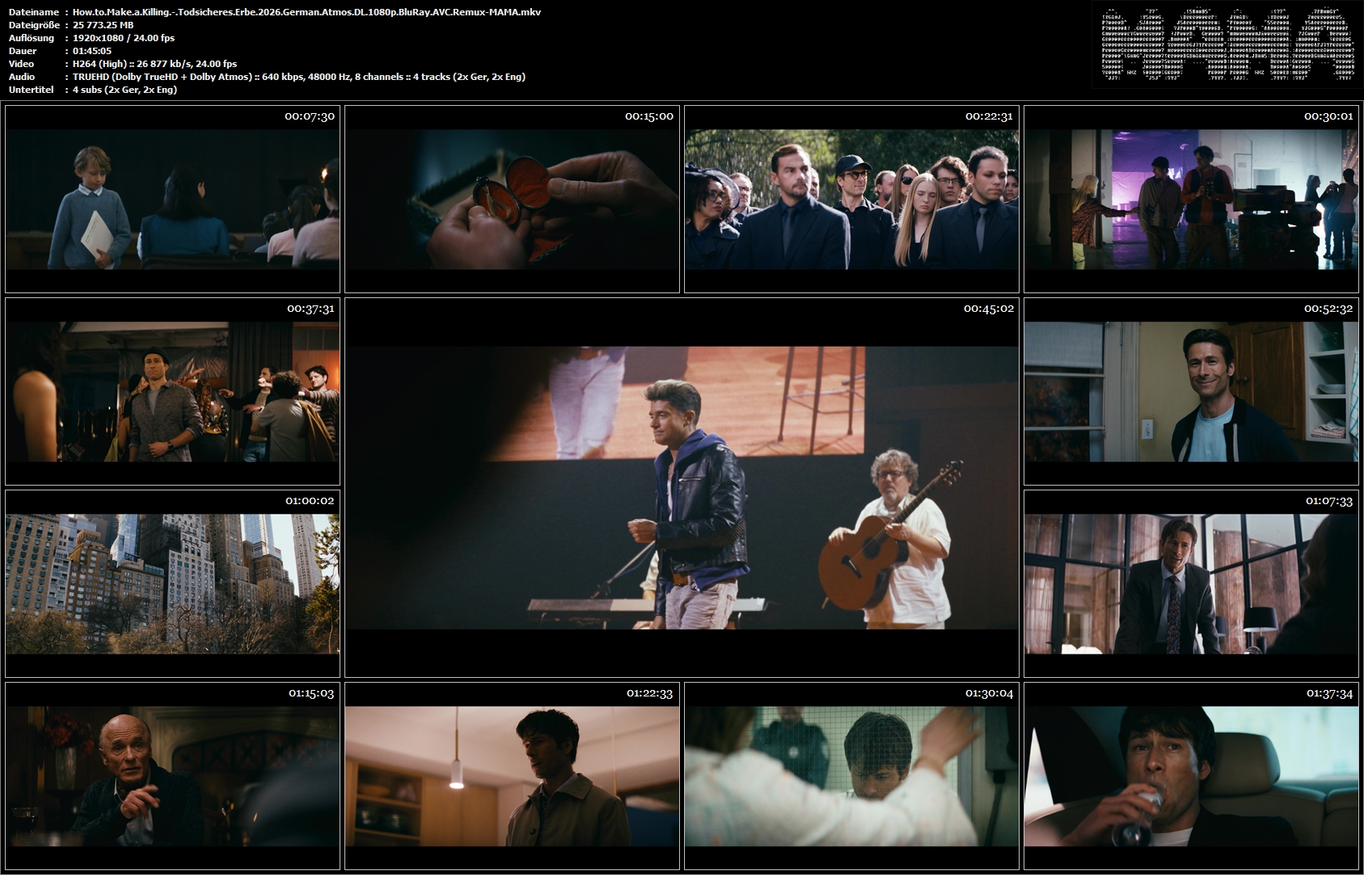Click the file name ending in Remux-MAMA.mkv
The width and height of the screenshot is (1364, 875).
306,12
